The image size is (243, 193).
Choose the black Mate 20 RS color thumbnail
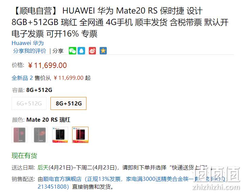tap(60, 135)
